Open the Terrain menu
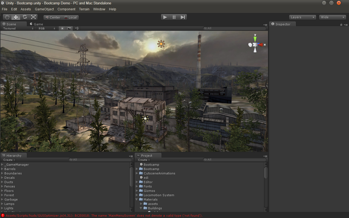The width and height of the screenshot is (349, 218). [x=84, y=9]
